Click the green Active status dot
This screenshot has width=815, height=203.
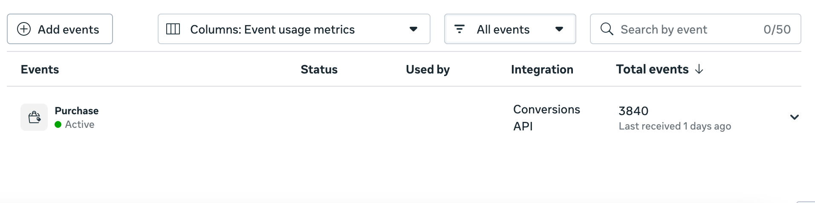[58, 124]
